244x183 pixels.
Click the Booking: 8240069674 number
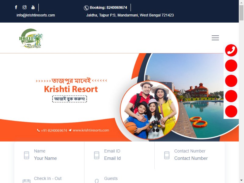108,7
